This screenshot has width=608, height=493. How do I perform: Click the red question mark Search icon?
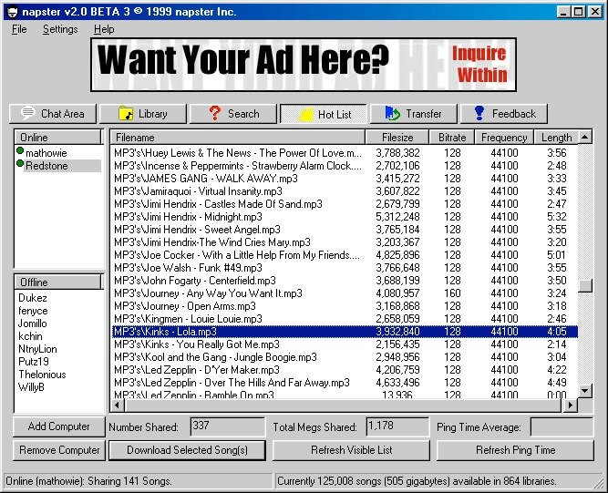click(x=214, y=113)
